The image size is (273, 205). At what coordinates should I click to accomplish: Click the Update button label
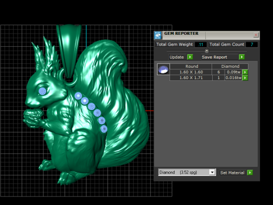(177, 57)
